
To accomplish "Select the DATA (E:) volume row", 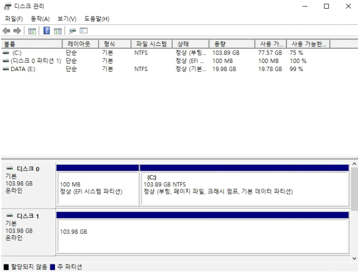I will pos(166,69).
